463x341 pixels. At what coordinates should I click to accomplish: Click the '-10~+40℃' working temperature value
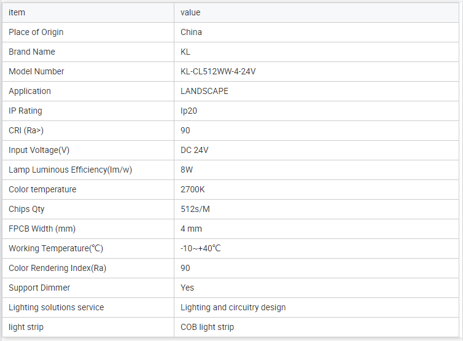click(200, 248)
